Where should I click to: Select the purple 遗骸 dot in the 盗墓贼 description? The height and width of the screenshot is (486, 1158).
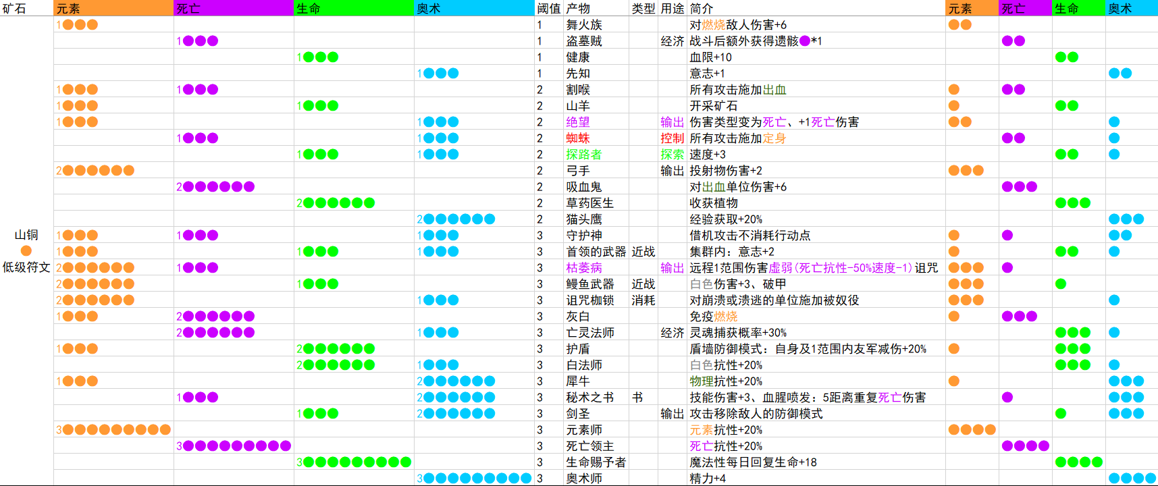(x=804, y=40)
